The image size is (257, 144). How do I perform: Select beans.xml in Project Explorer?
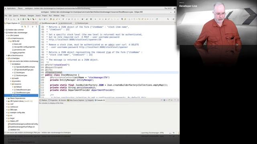[18, 44]
